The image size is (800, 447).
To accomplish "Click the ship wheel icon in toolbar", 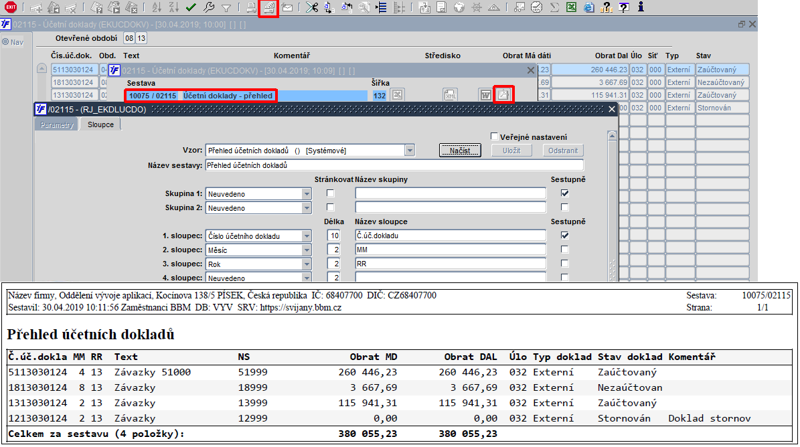I will click(x=477, y=7).
